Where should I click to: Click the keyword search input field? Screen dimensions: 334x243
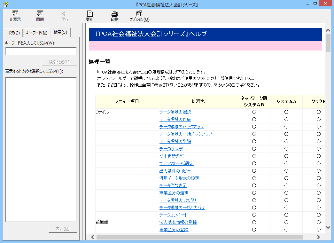(x=41, y=51)
